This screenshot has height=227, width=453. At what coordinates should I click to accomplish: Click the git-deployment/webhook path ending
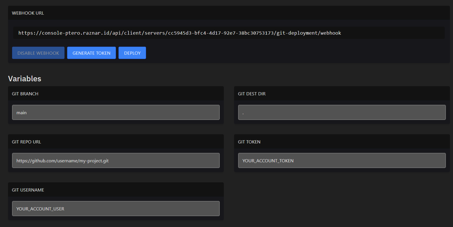[x=309, y=33]
